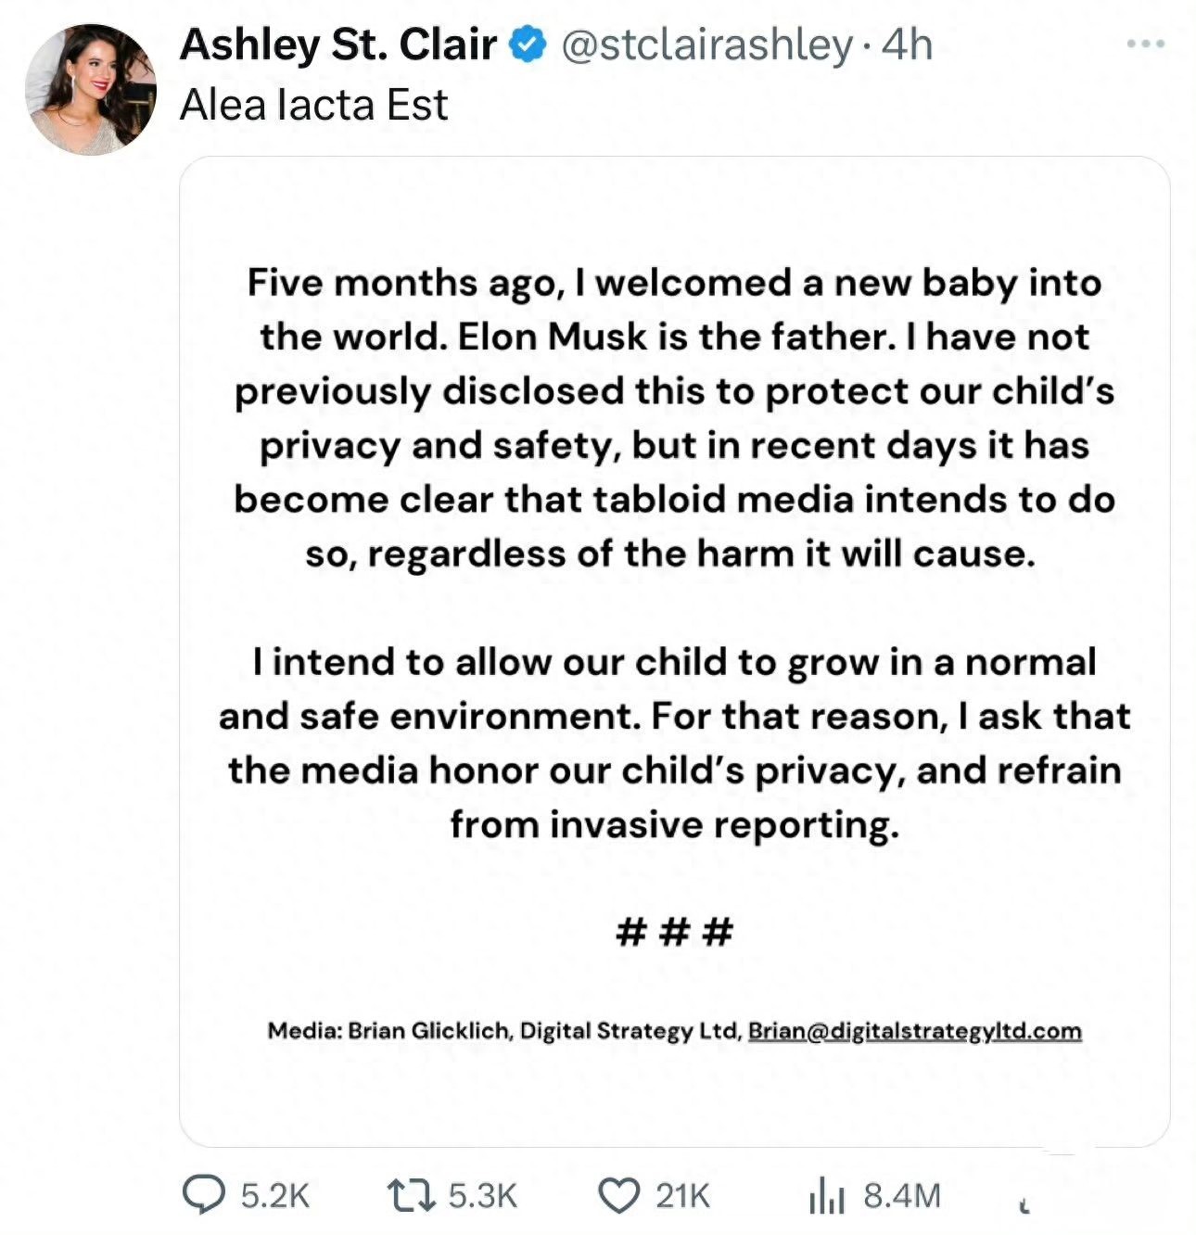Click the repost arrows icon
This screenshot has height=1235, width=1196.
411,1194
